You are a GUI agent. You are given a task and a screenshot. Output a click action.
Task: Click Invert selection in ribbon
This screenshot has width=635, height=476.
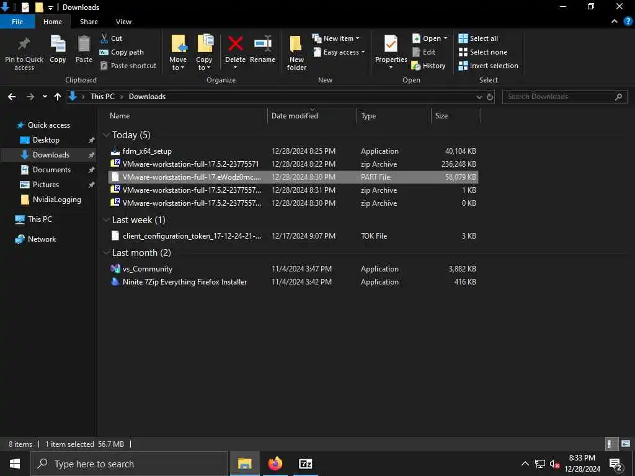[x=488, y=66]
